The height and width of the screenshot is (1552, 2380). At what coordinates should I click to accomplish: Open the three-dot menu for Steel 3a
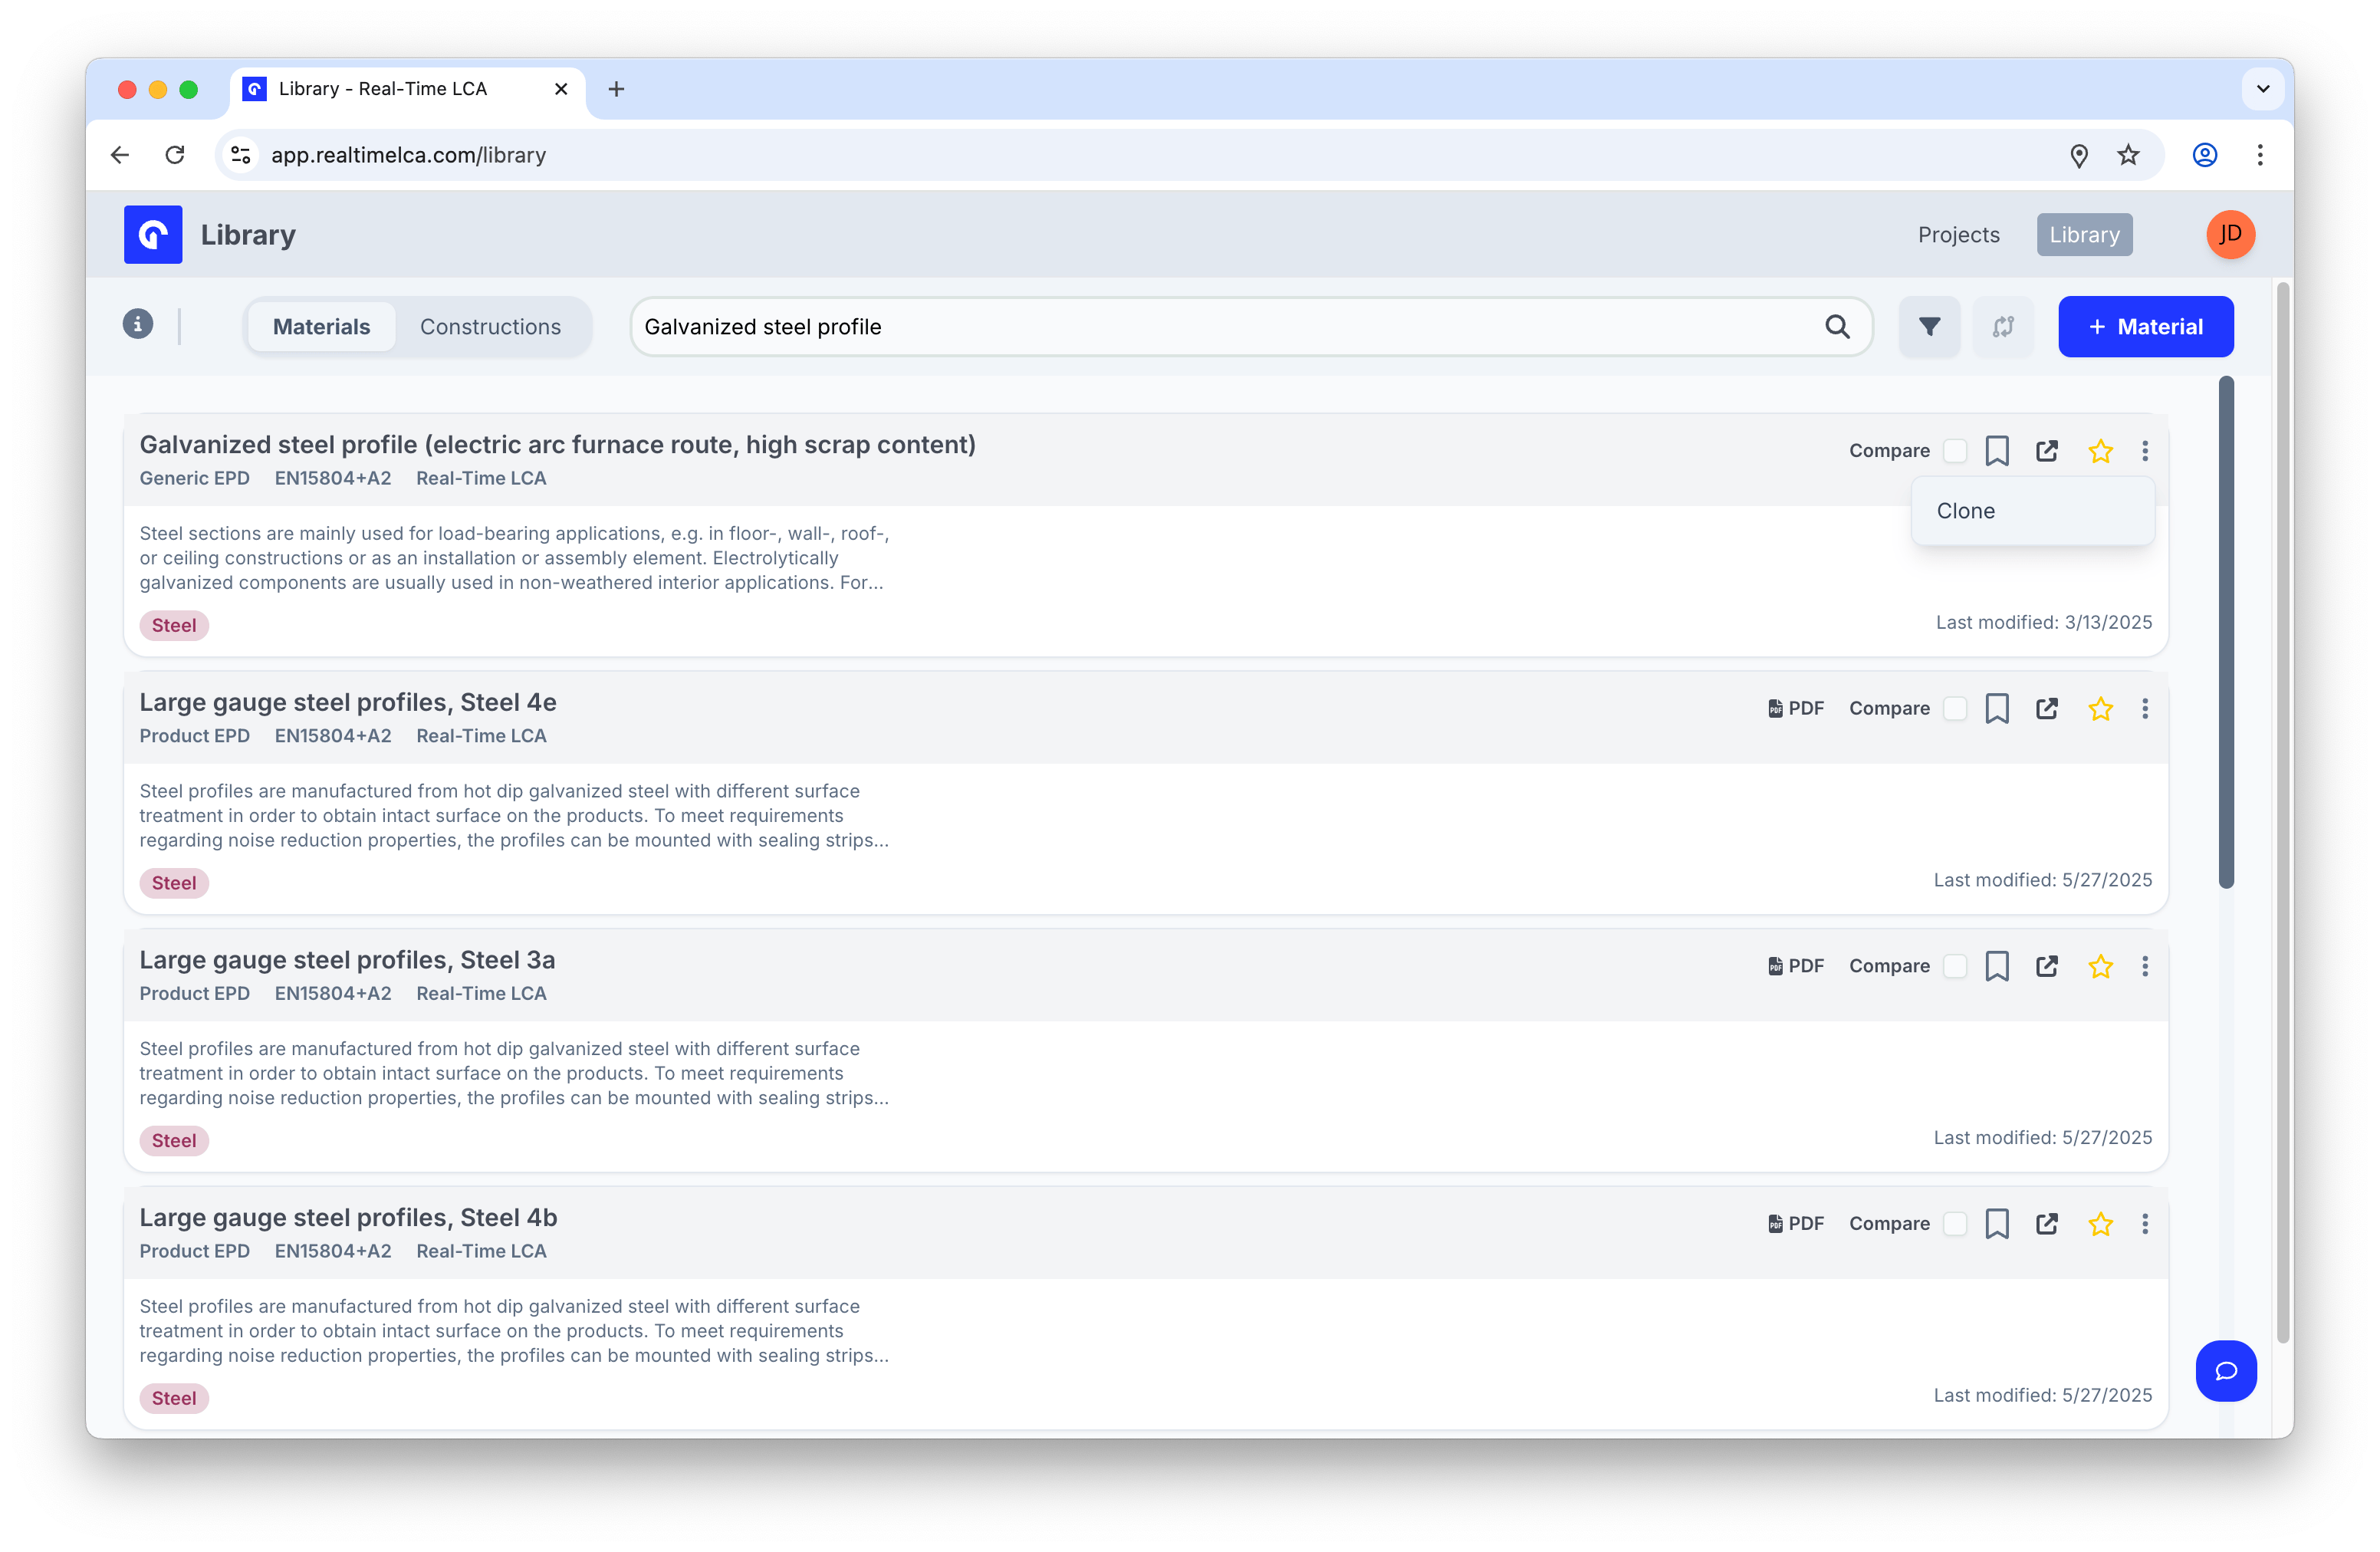tap(2145, 966)
